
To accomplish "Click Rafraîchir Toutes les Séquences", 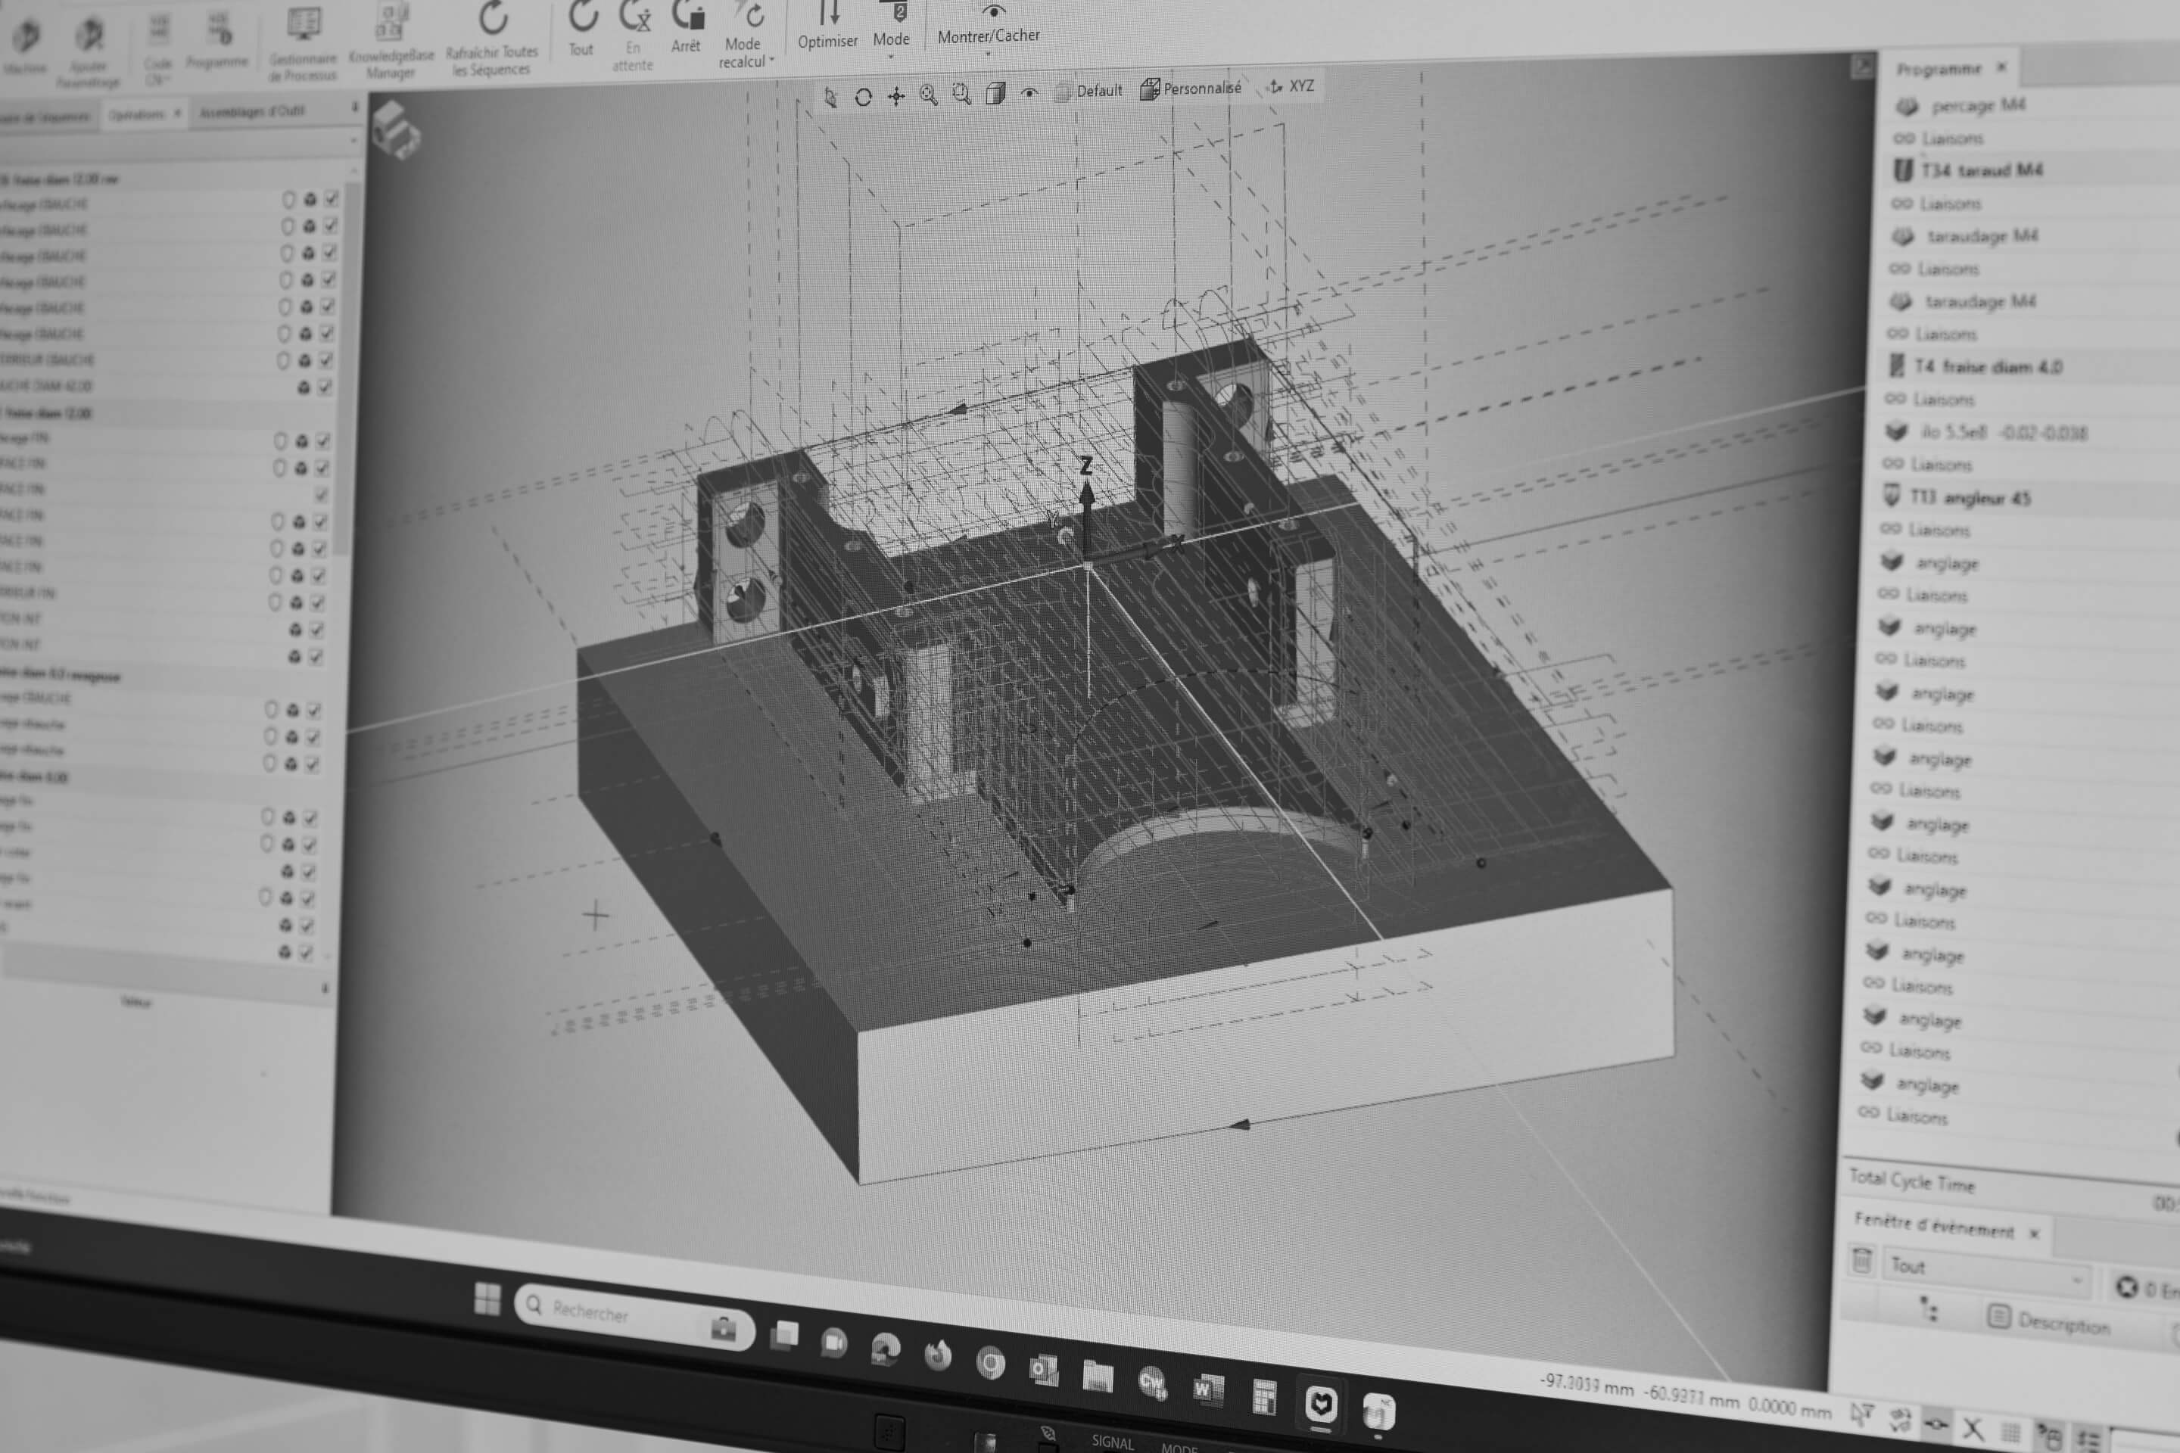I will (492, 37).
